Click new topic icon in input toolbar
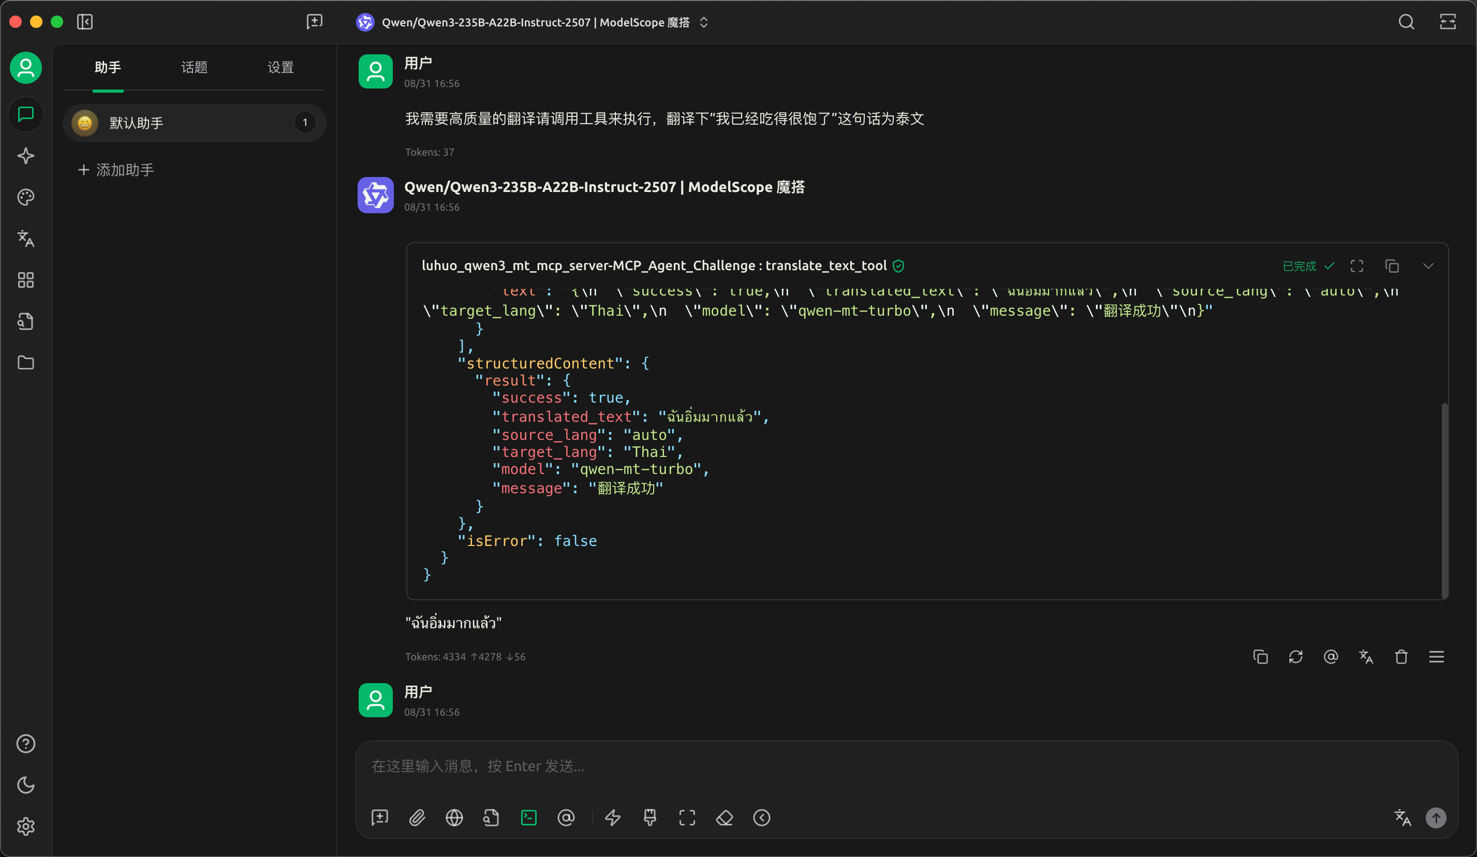This screenshot has width=1477, height=857. pyautogui.click(x=380, y=818)
